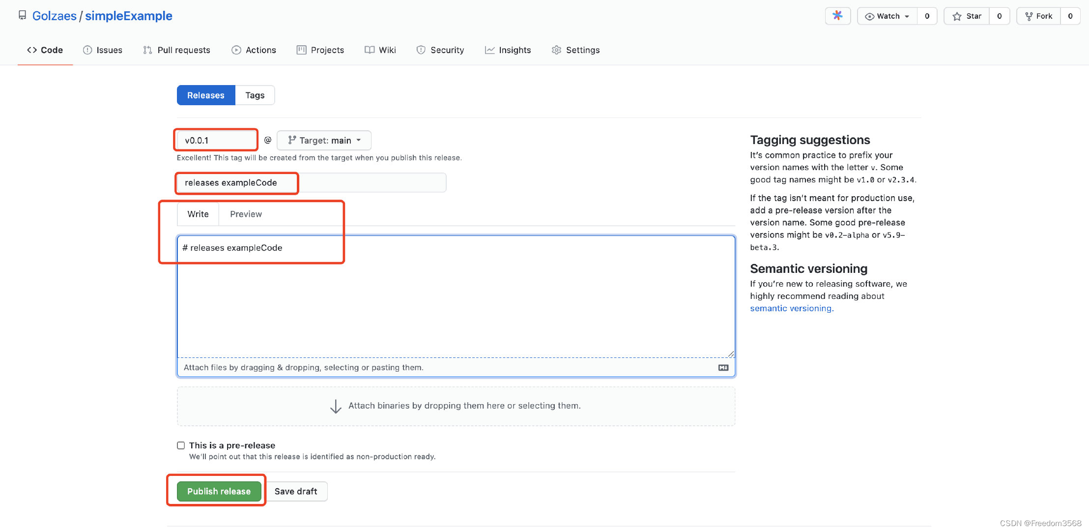1089x531 pixels.
Task: Open the semantic versioning link
Action: point(792,308)
